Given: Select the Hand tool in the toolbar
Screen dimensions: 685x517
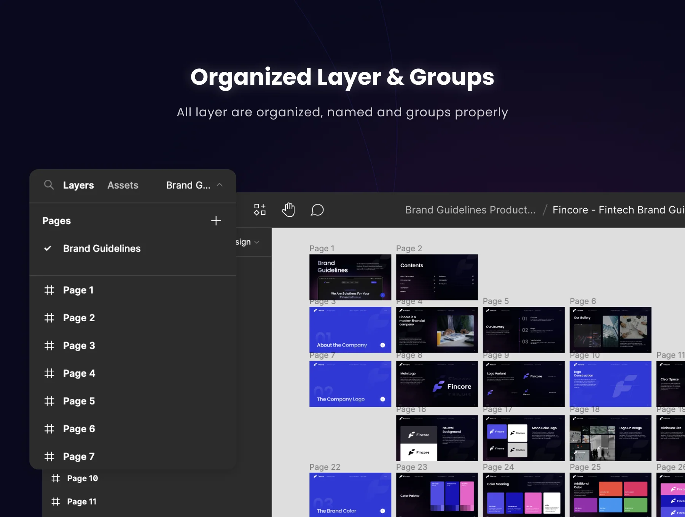Looking at the screenshot, I should [288, 210].
